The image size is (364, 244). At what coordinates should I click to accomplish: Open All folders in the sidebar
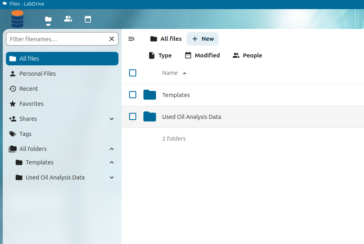pyautogui.click(x=62, y=149)
